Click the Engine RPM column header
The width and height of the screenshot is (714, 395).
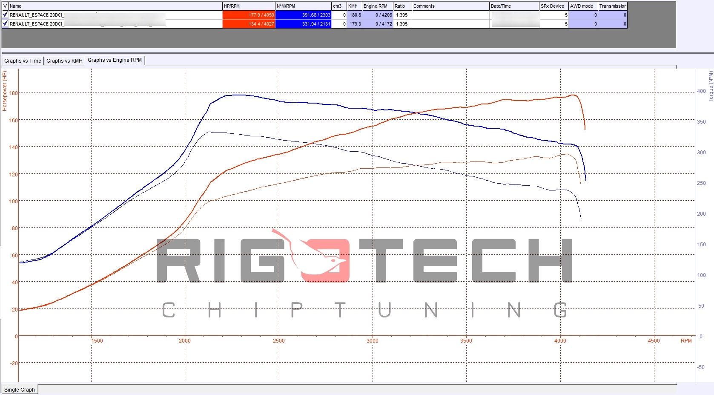point(378,6)
